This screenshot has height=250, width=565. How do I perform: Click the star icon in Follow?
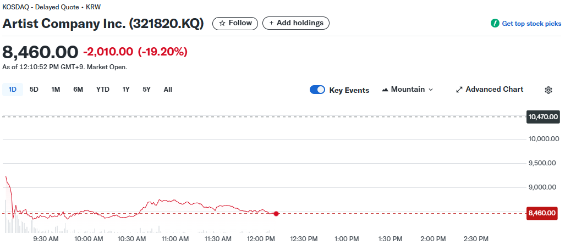pos(222,23)
